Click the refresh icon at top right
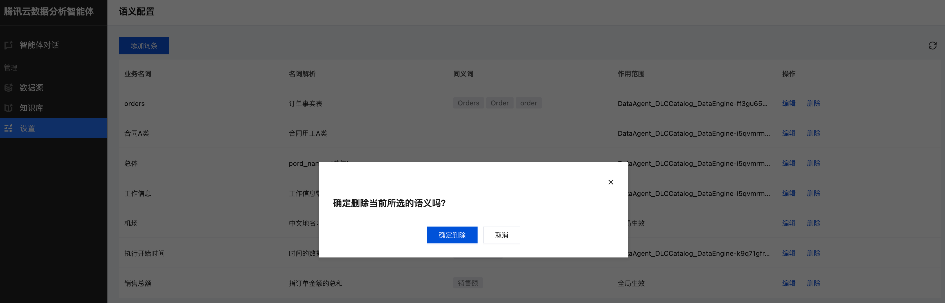The width and height of the screenshot is (945, 303). click(x=932, y=46)
